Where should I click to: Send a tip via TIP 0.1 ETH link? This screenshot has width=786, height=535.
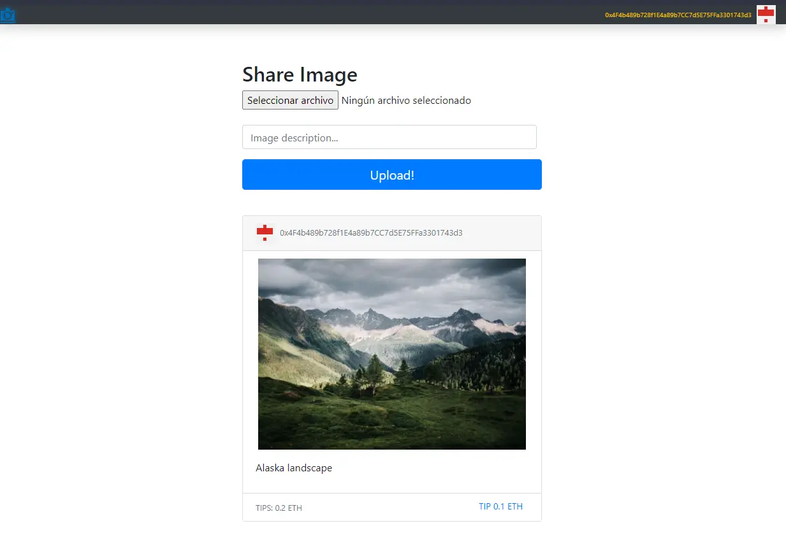(x=500, y=507)
